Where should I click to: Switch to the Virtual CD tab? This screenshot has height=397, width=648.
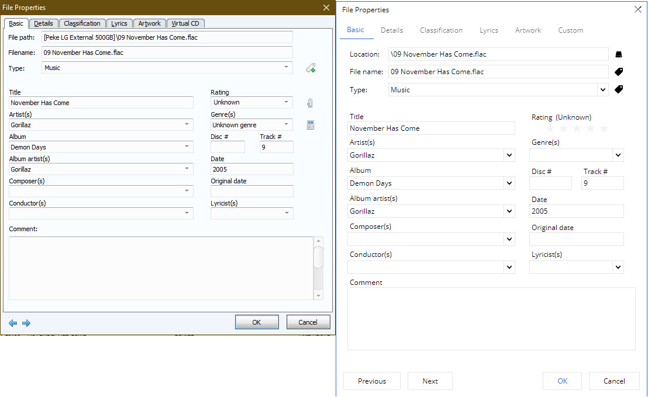click(x=185, y=23)
